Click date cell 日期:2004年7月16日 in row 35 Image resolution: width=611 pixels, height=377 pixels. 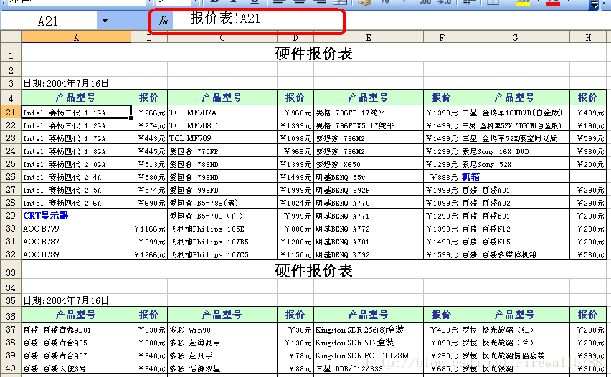(x=66, y=300)
